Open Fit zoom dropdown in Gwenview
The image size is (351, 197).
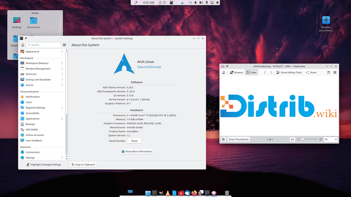click(x=331, y=140)
